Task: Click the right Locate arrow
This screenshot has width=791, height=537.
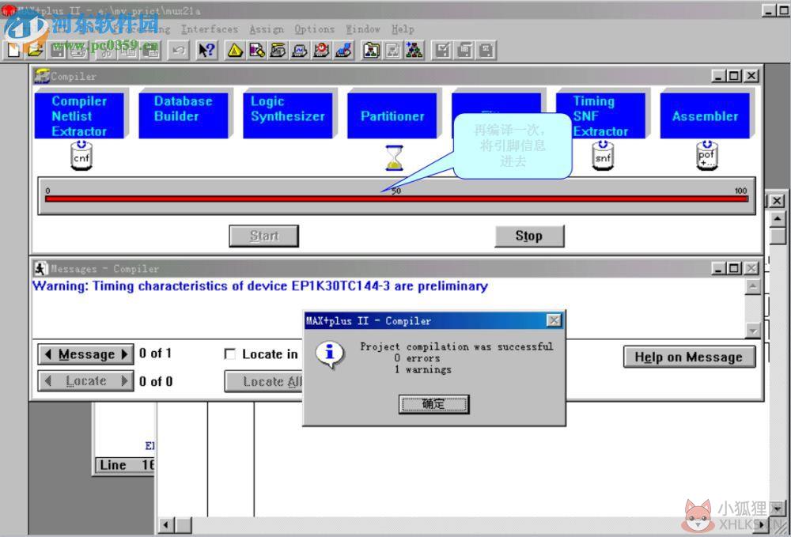Action: [125, 380]
